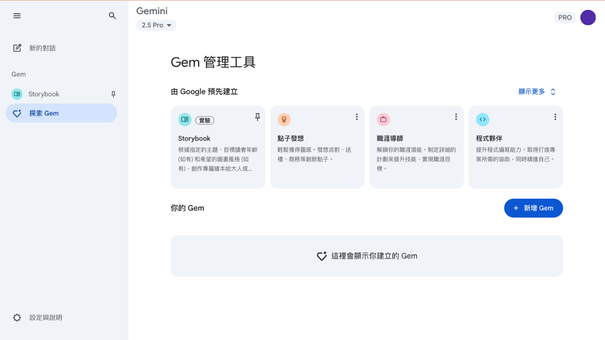Click the 程式夥伴 description text

516,154
